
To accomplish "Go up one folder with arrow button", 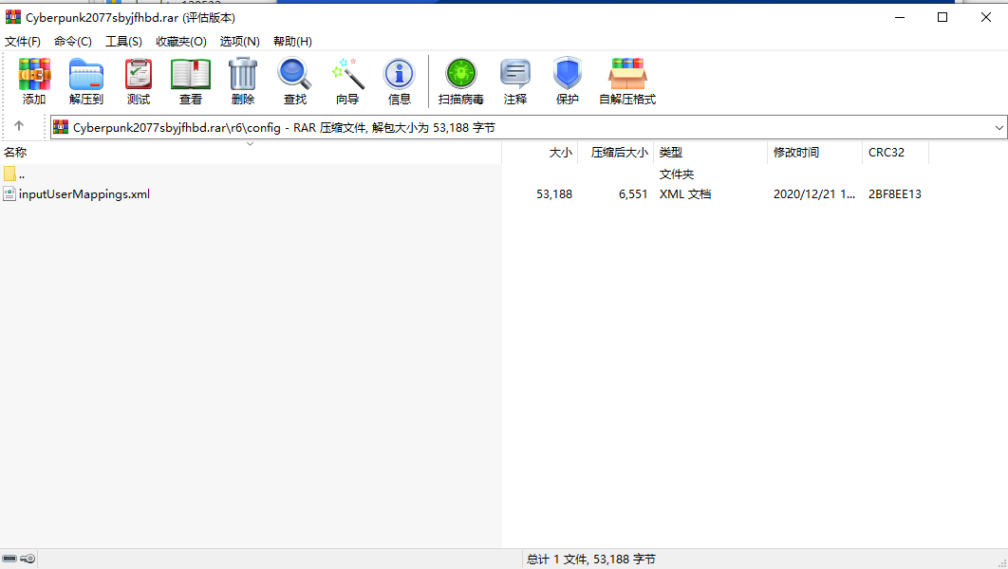I will 19,126.
